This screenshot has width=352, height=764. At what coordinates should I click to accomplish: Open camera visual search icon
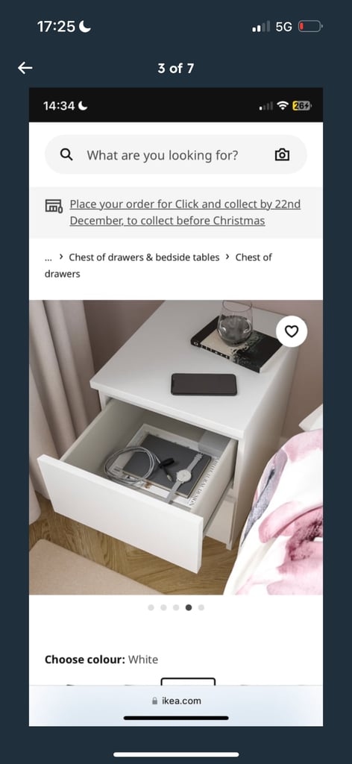point(283,155)
